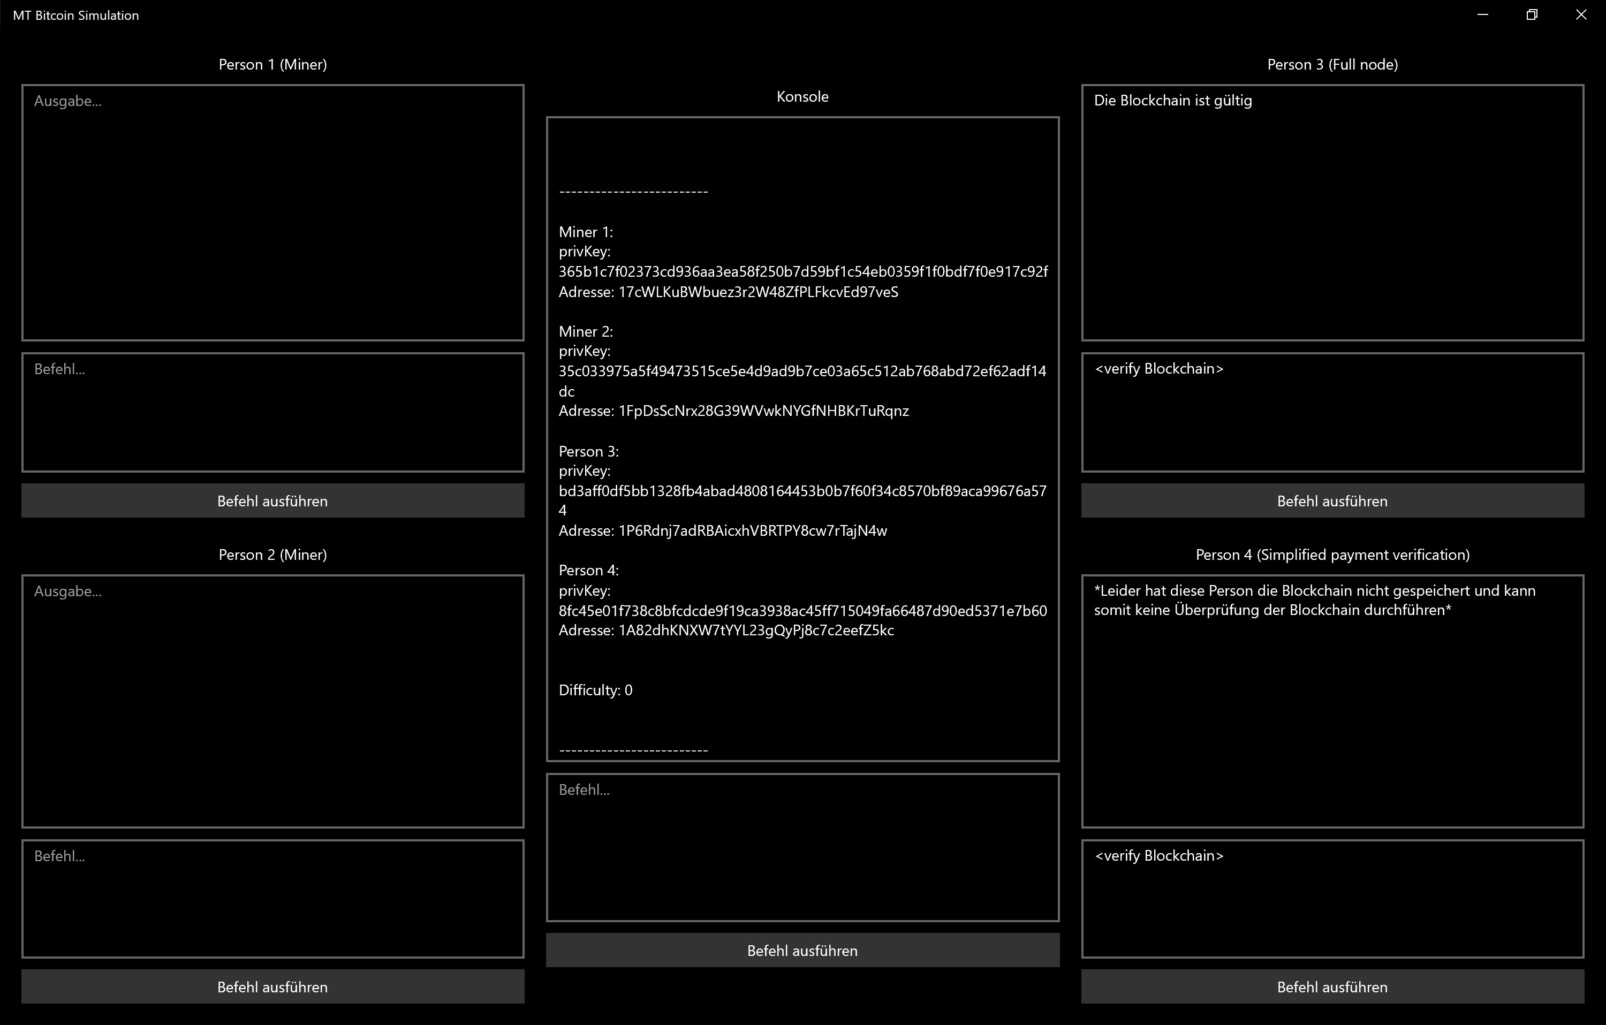
Task: Run the Konsole command with Befehl ausführen
Action: click(x=802, y=950)
